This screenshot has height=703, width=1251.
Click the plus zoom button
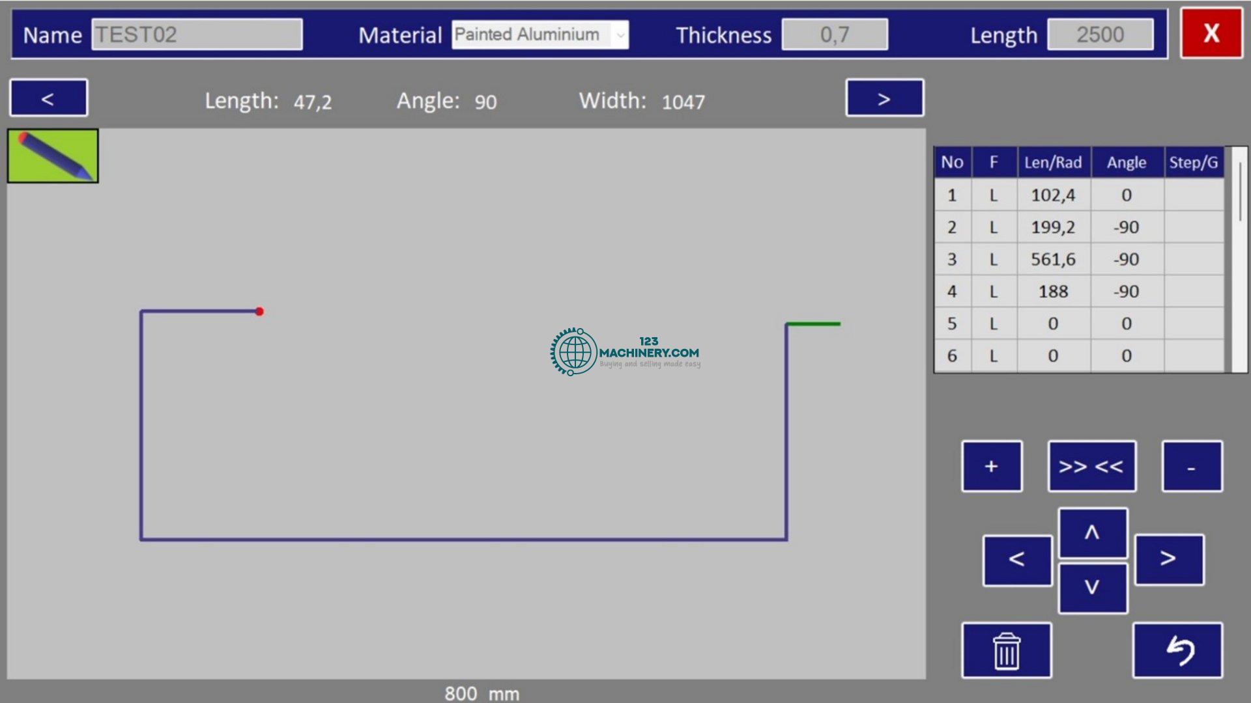click(991, 466)
